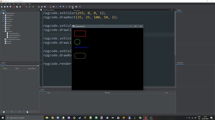
Task: Click the Save toolbar icon
Action: click(7, 7)
